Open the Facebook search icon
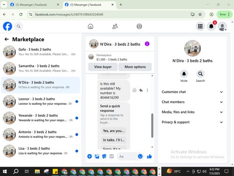This screenshot has height=176, width=234. pyautogui.click(x=19, y=26)
